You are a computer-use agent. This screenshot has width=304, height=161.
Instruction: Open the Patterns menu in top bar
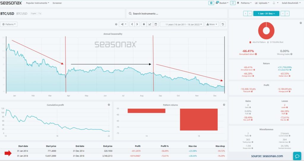[244, 3]
